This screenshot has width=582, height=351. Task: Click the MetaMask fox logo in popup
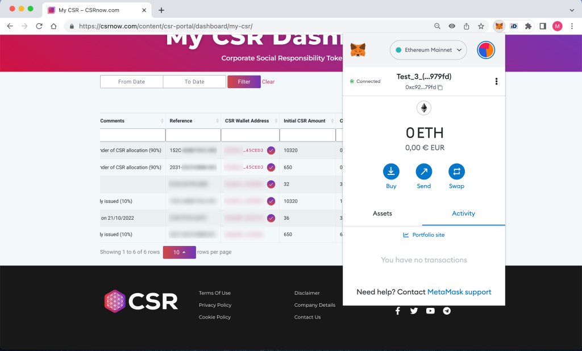tap(358, 50)
